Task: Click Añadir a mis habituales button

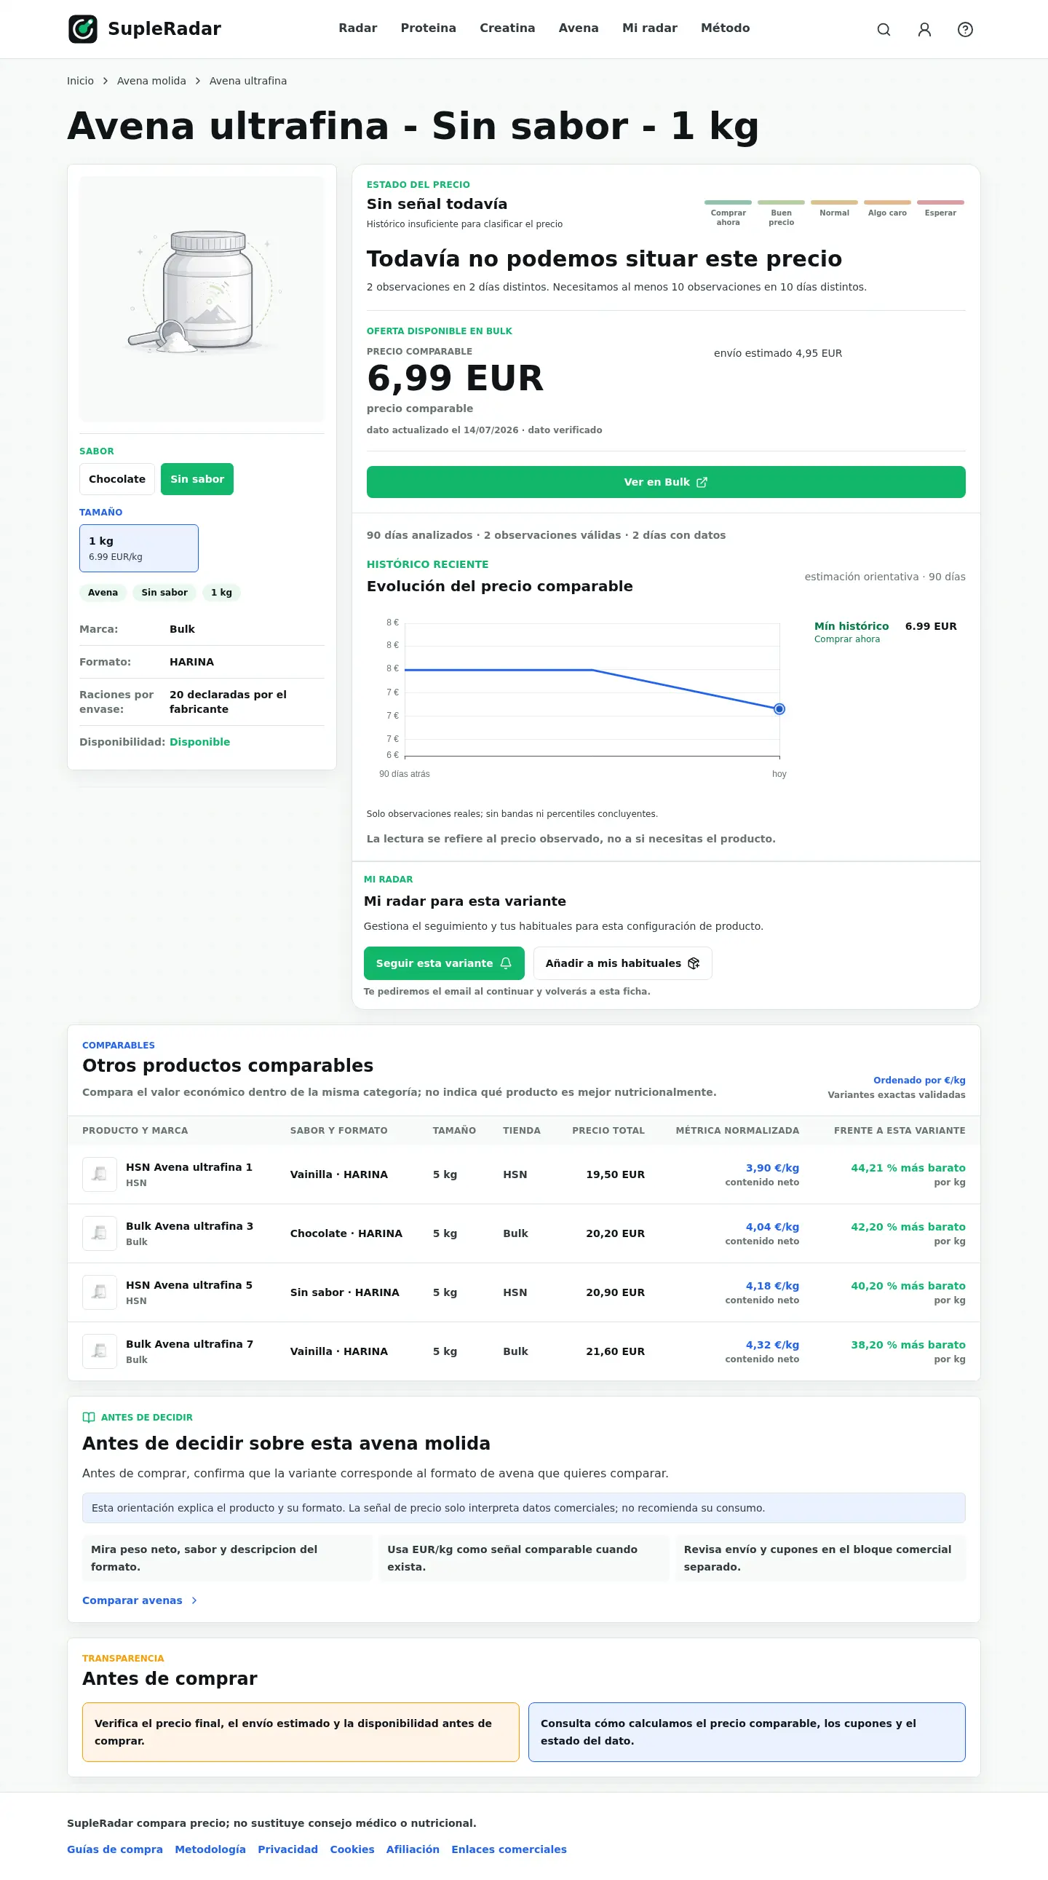Action: [623, 963]
